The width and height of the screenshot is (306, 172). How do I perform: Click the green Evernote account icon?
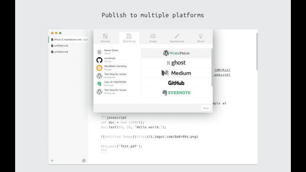pyautogui.click(x=99, y=84)
